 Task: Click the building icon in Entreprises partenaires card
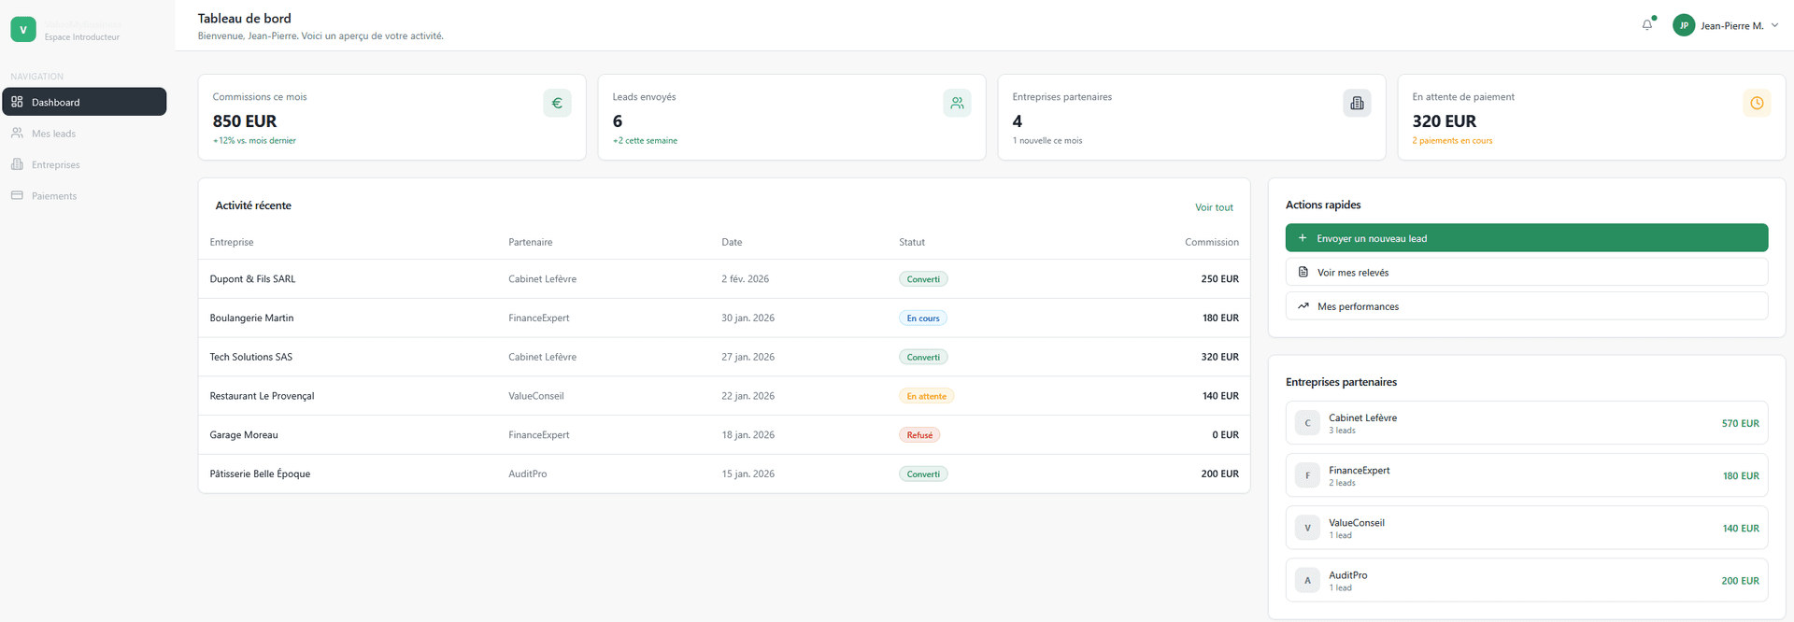click(1357, 103)
